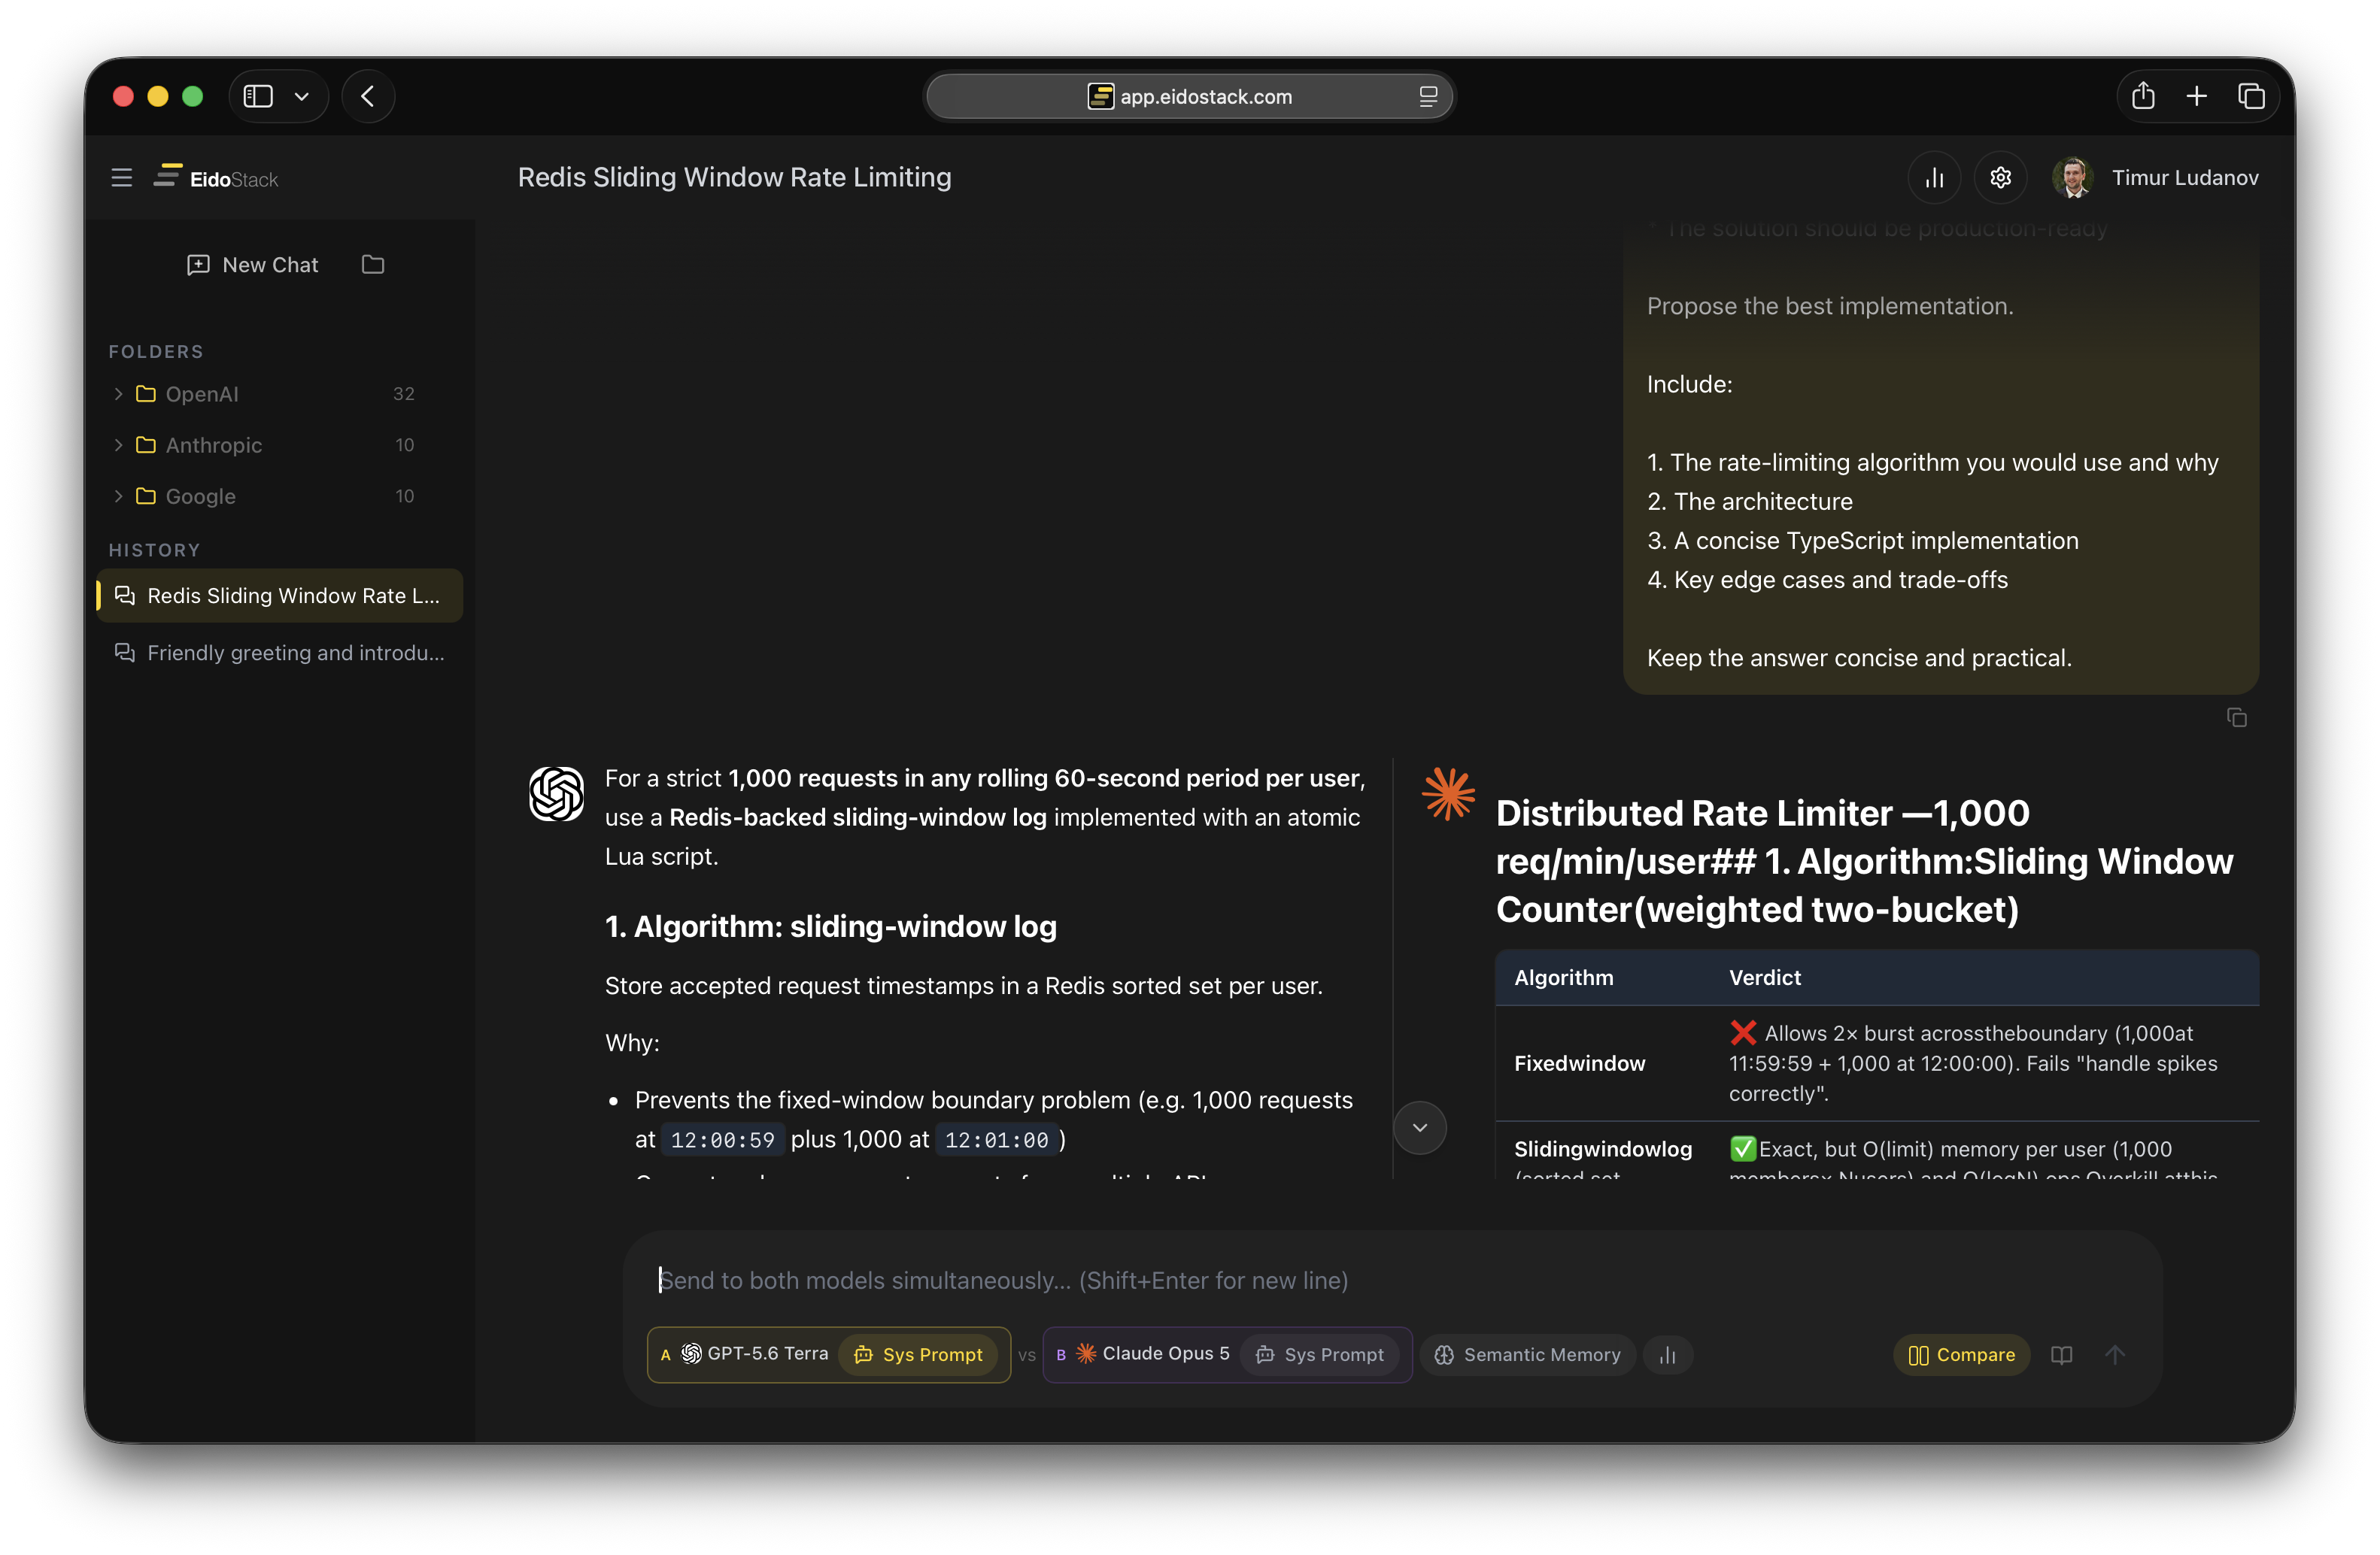The width and height of the screenshot is (2380, 1555).
Task: Open settings gear in header
Action: tap(2000, 178)
